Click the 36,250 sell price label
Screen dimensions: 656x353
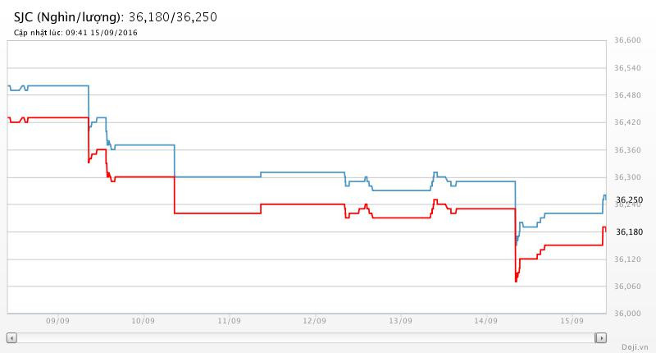(629, 200)
